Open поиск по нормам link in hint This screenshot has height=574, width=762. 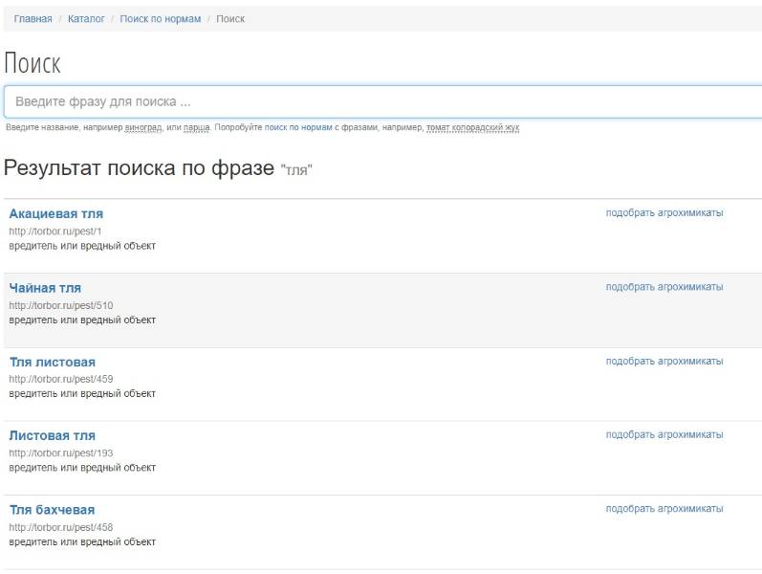coord(298,127)
